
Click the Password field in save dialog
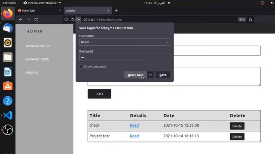click(125, 57)
